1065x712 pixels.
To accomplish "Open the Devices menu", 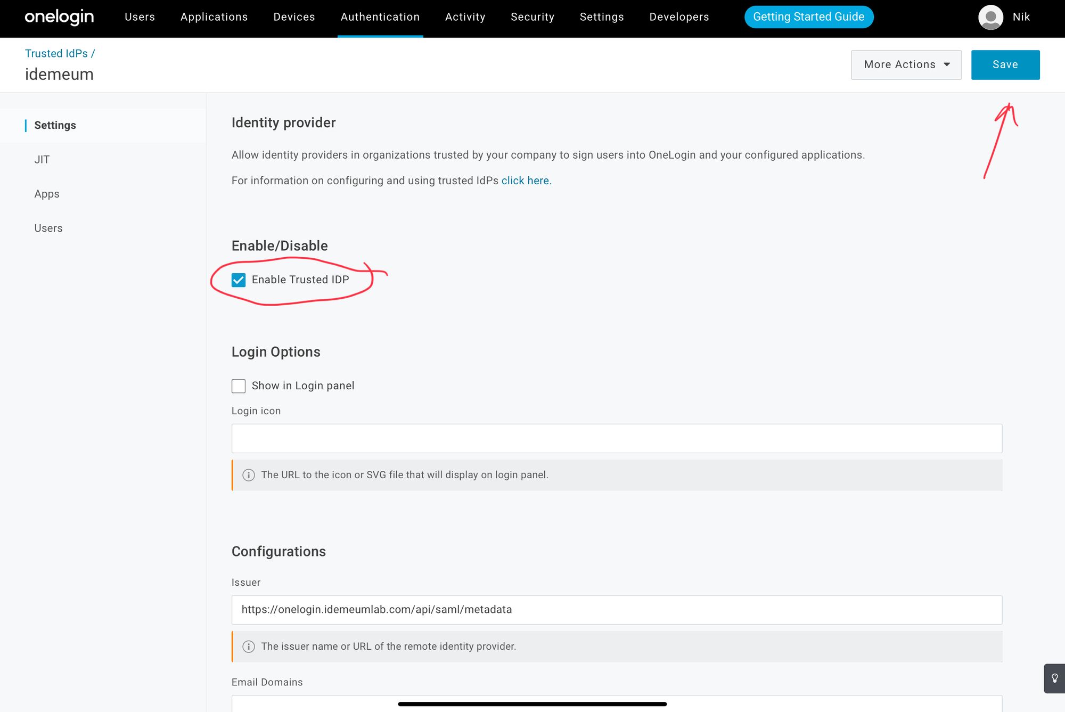I will [294, 17].
